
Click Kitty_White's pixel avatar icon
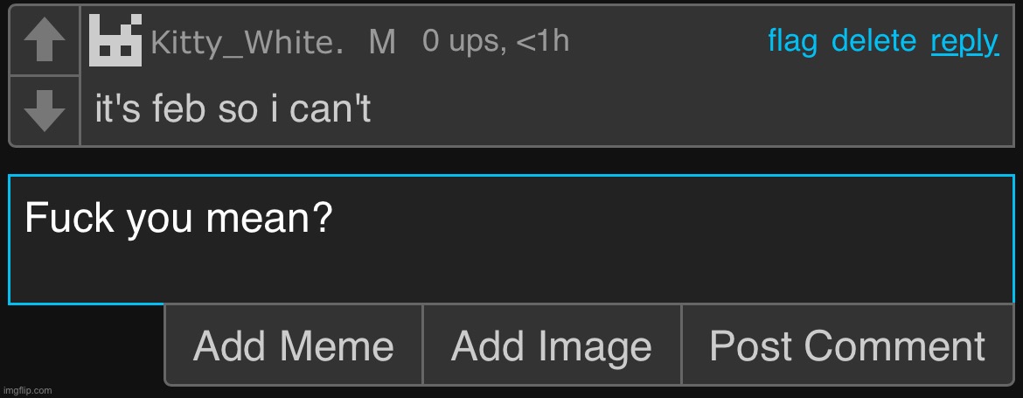(x=115, y=41)
